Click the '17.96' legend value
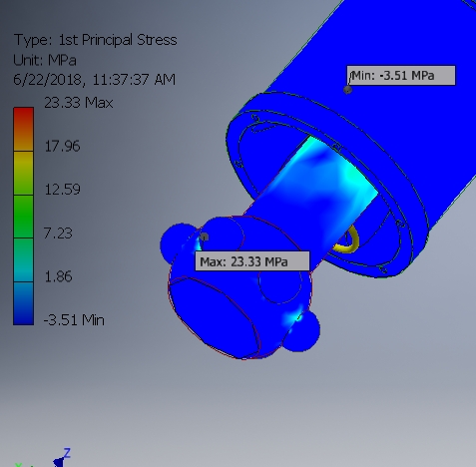 [x=62, y=146]
